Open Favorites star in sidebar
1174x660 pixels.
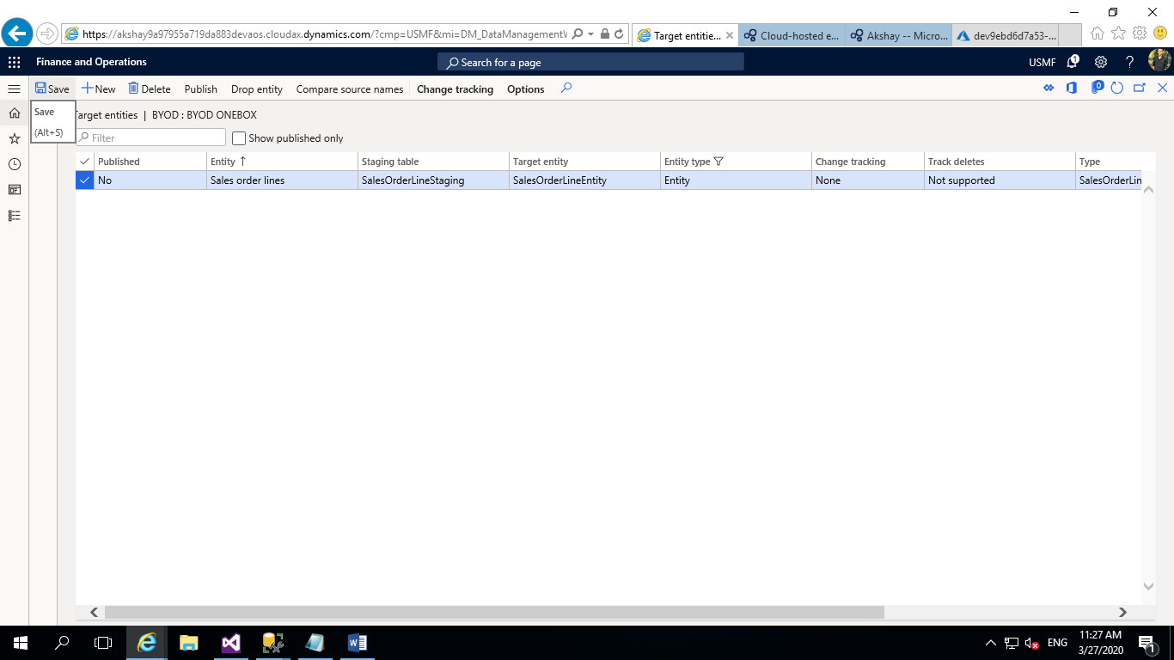pyautogui.click(x=14, y=138)
